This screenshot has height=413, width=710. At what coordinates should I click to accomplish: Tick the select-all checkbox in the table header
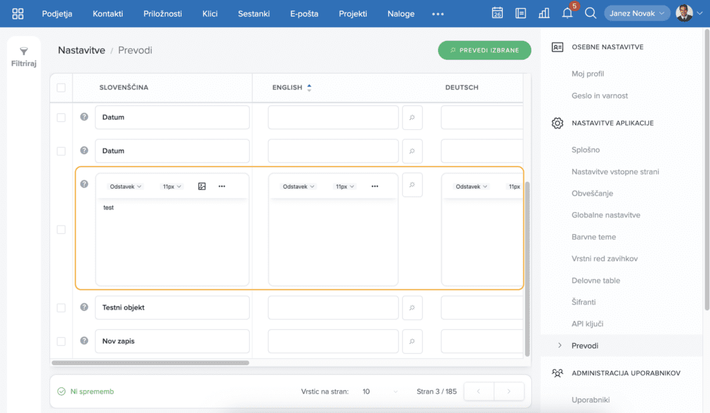point(61,87)
